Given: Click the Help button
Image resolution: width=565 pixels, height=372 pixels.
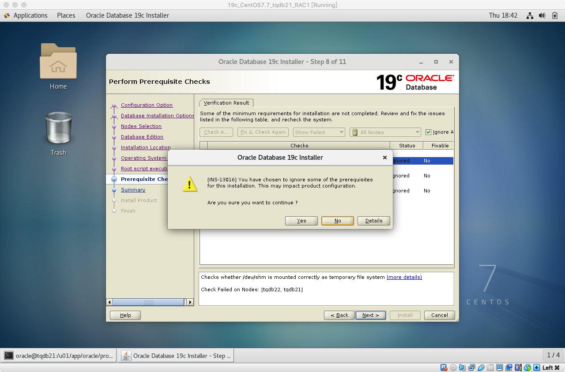Looking at the screenshot, I should 125,315.
